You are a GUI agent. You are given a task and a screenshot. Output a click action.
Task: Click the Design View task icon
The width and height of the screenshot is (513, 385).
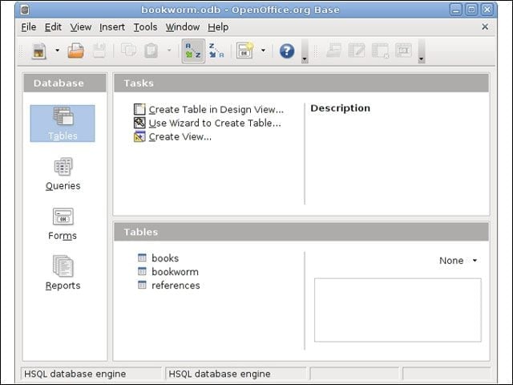139,109
